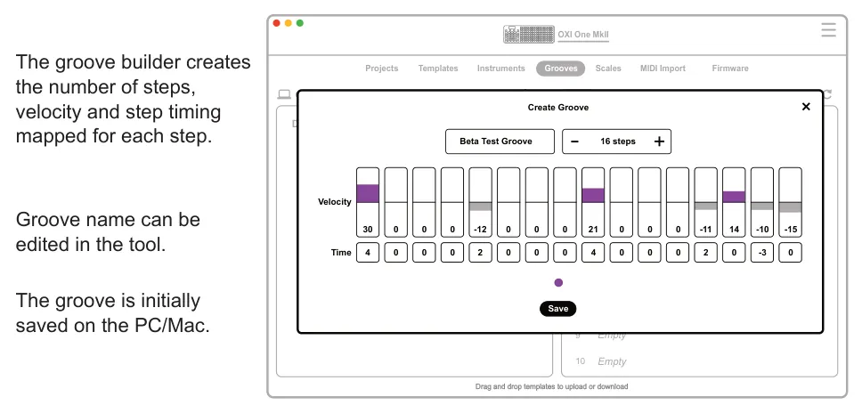Click the step 5 time field showing 2
Screen dimensions: 862x413
coord(481,252)
